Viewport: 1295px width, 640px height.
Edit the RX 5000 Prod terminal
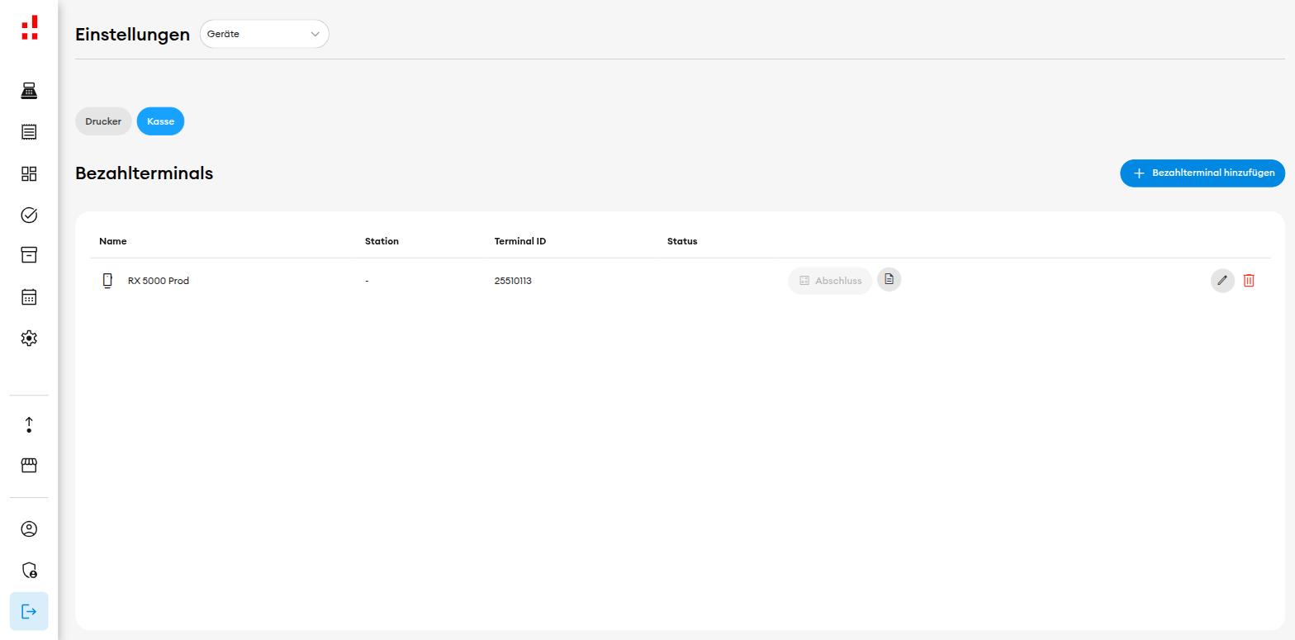1222,281
